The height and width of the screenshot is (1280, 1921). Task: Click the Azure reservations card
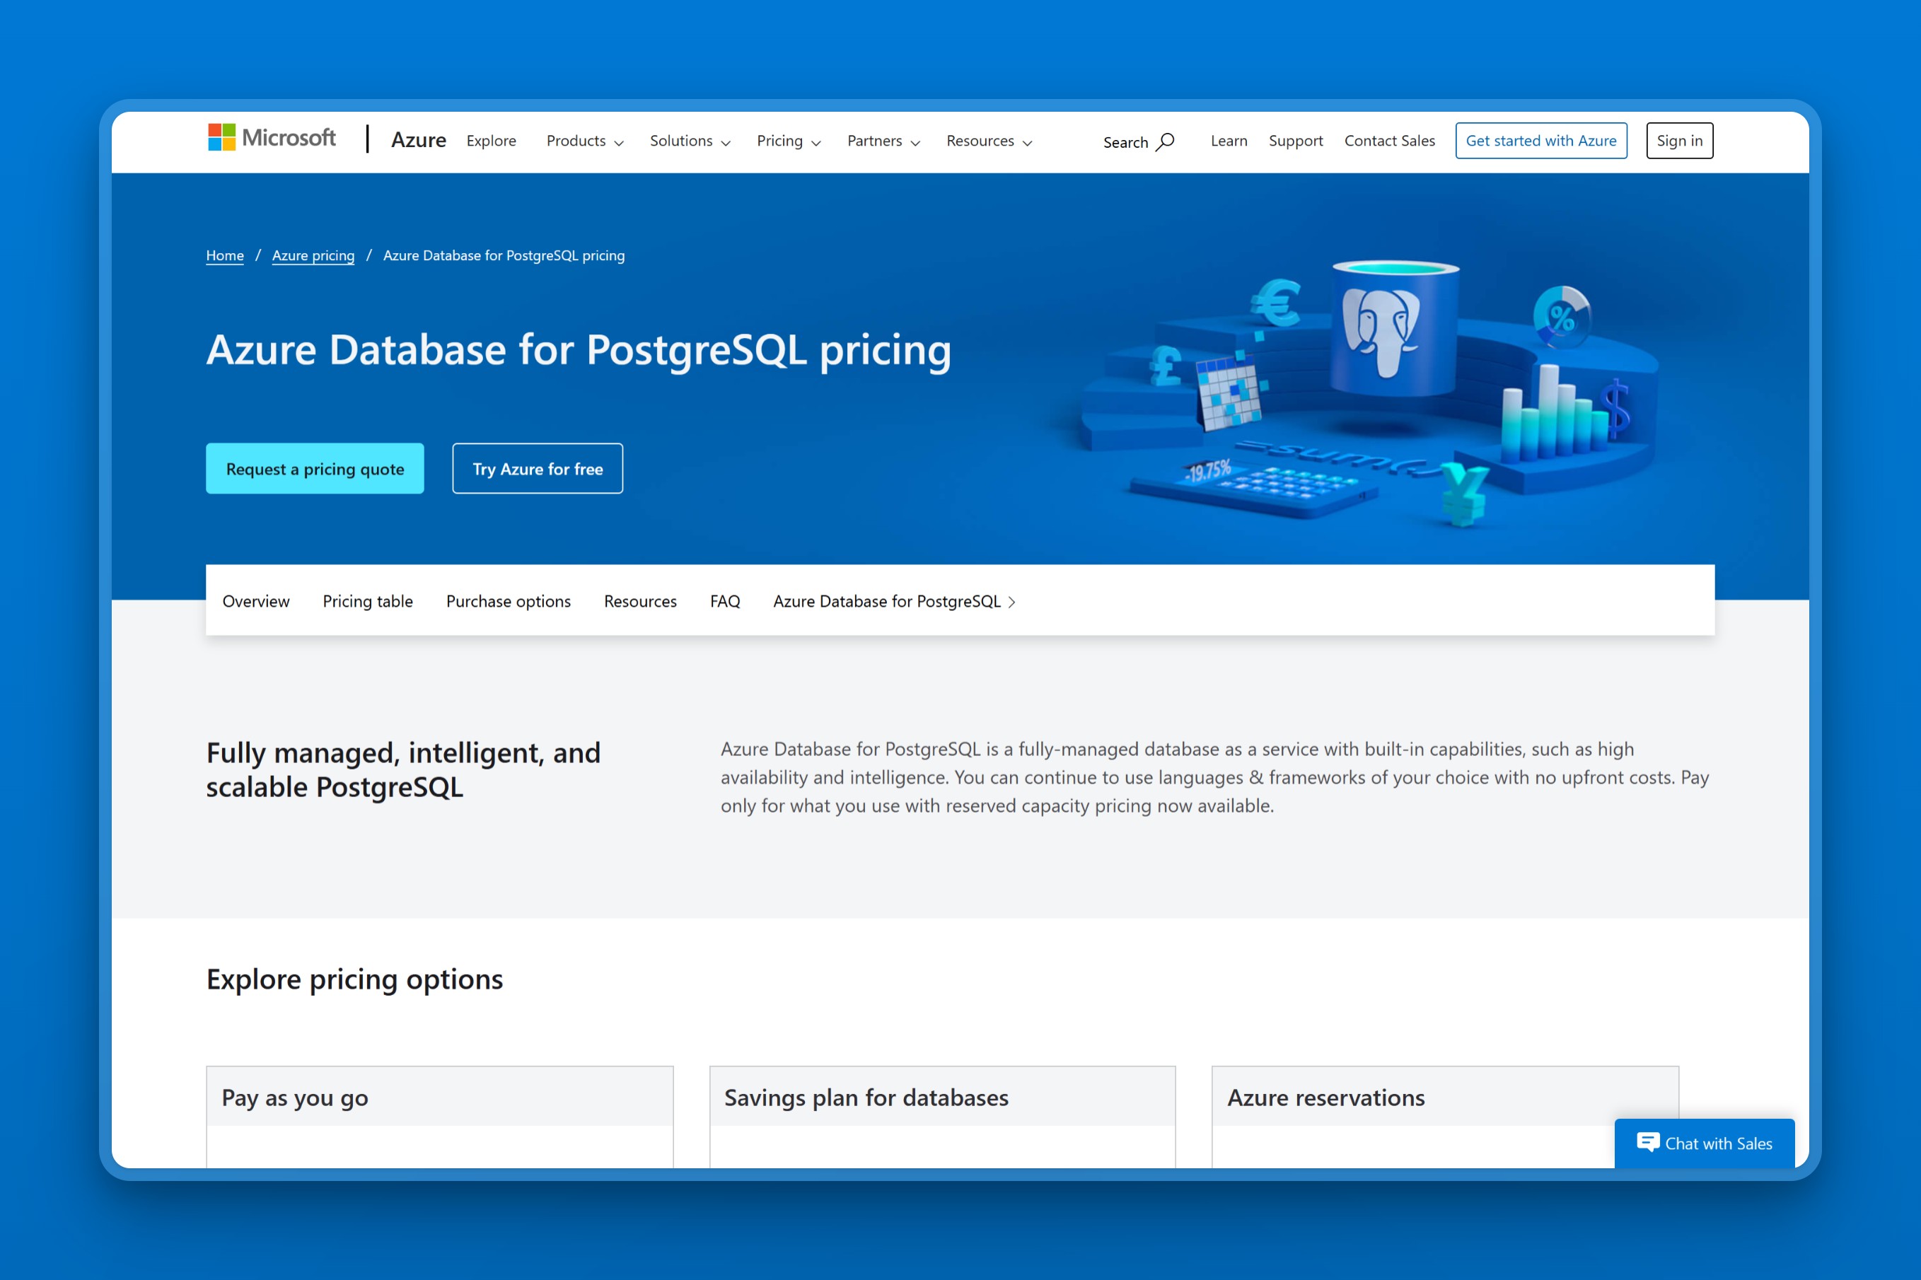(x=1444, y=1117)
